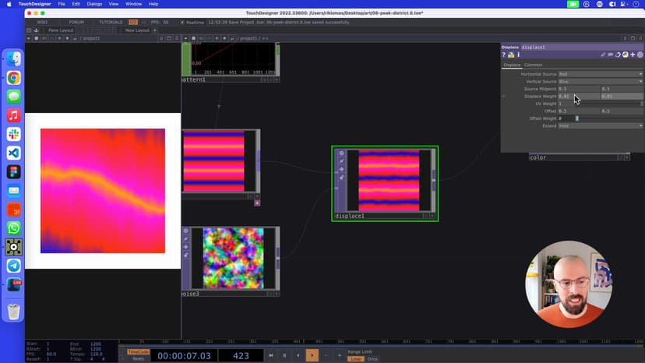Open operator help question mark icon
The height and width of the screenshot is (363, 645).
tap(504, 55)
